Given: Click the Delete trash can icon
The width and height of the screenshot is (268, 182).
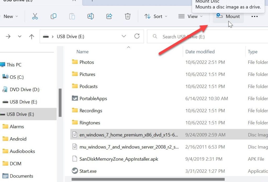Looking at the screenshot, I should [127, 16].
